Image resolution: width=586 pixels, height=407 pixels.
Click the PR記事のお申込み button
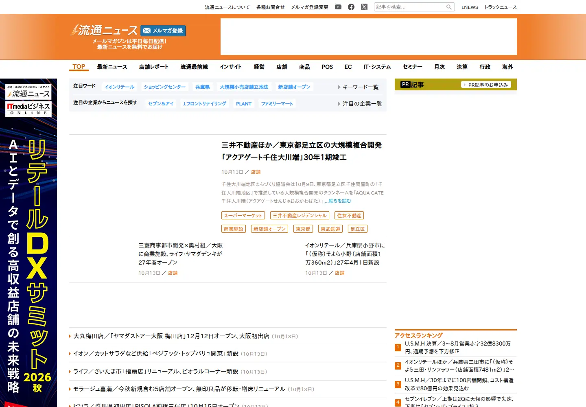pyautogui.click(x=486, y=85)
